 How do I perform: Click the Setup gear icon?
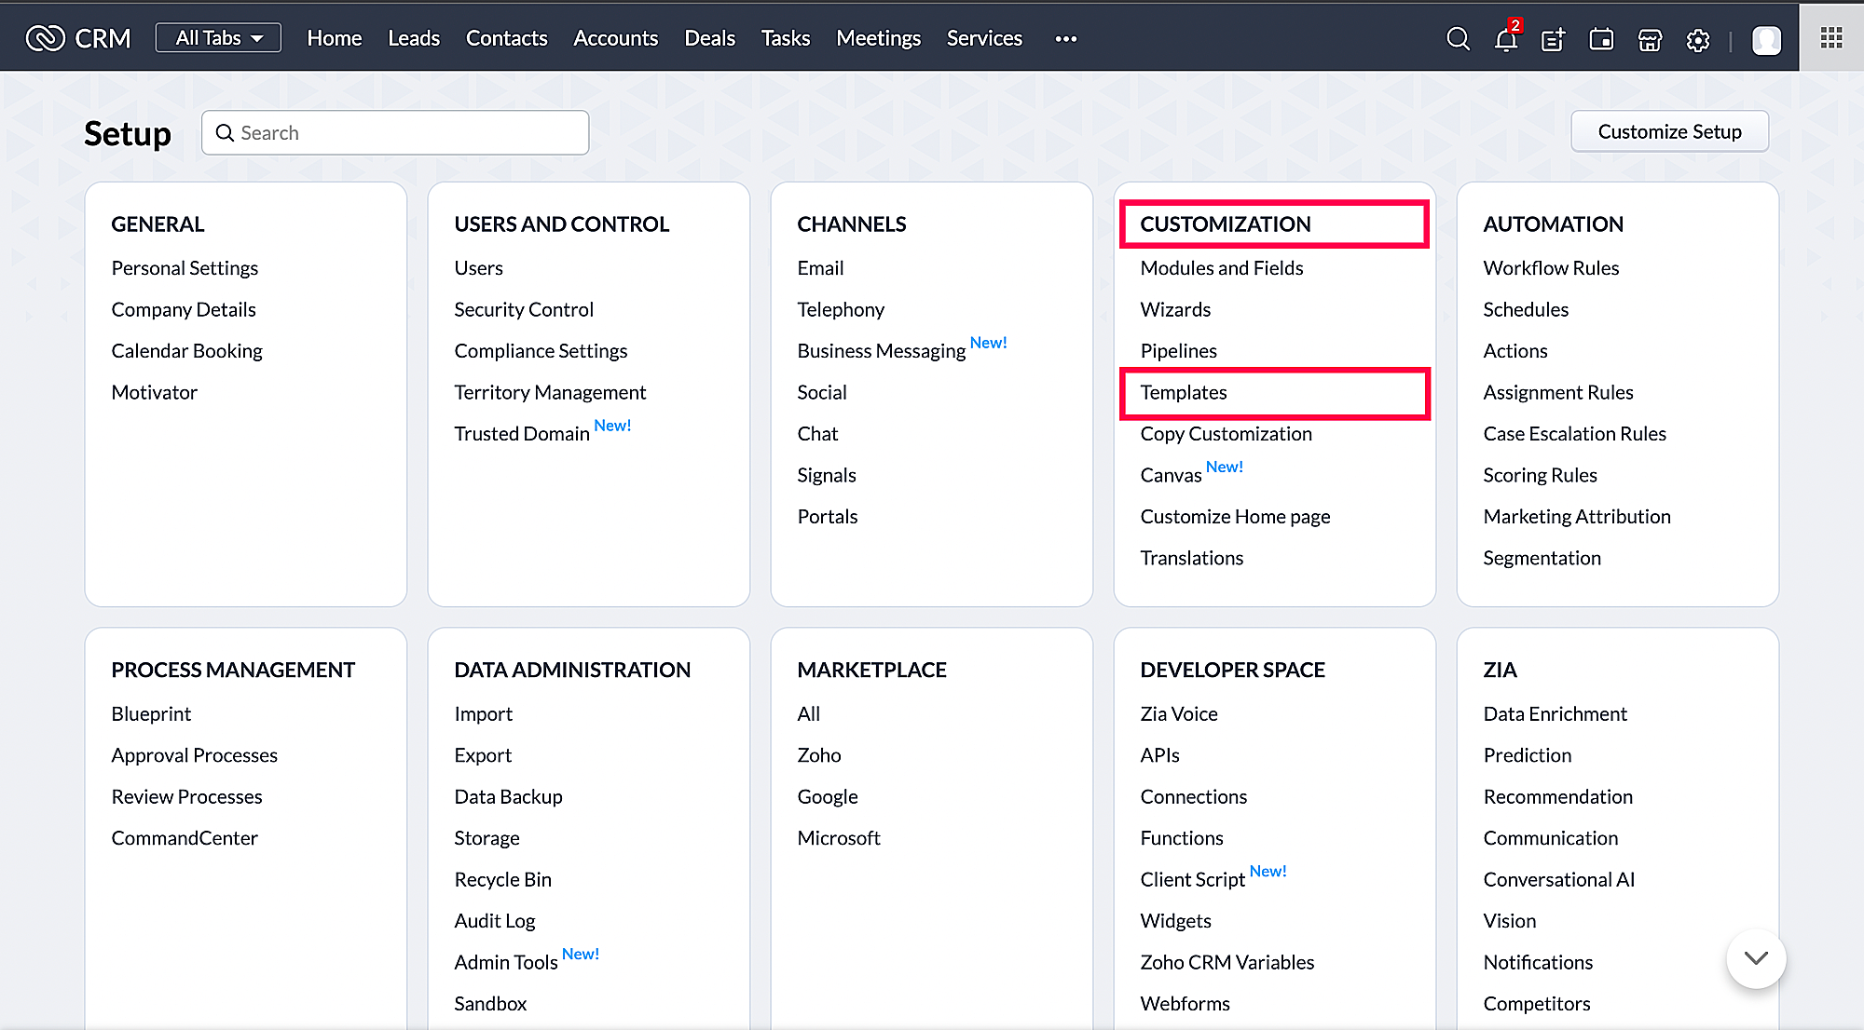pos(1698,39)
